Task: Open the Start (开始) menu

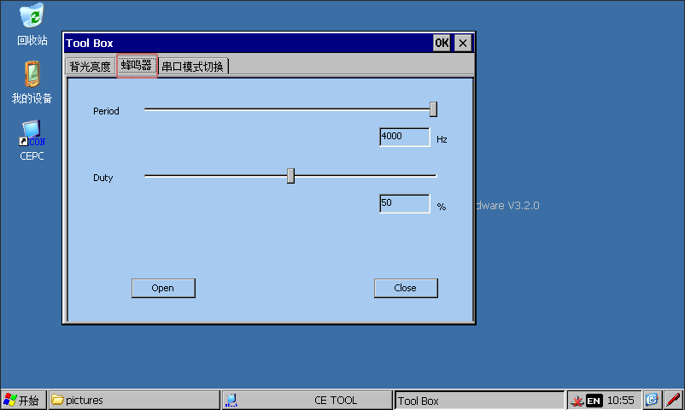Action: click(x=22, y=400)
